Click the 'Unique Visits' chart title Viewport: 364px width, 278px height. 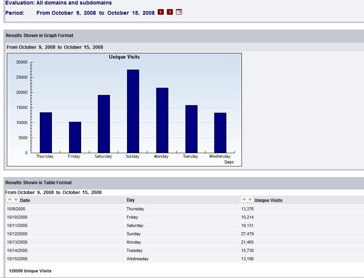(x=124, y=57)
